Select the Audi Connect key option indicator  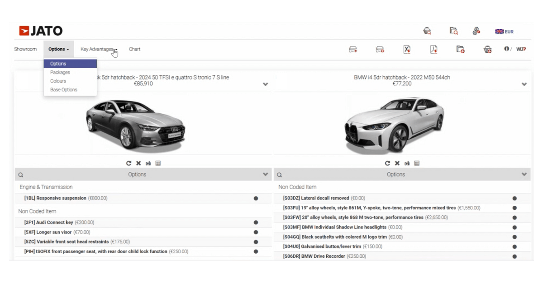(256, 222)
